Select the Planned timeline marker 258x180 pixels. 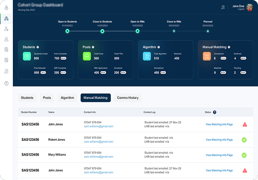coord(208,31)
